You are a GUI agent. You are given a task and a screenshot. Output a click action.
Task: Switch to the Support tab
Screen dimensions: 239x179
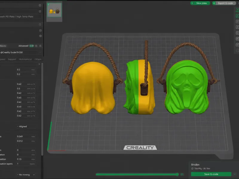pos(12,59)
